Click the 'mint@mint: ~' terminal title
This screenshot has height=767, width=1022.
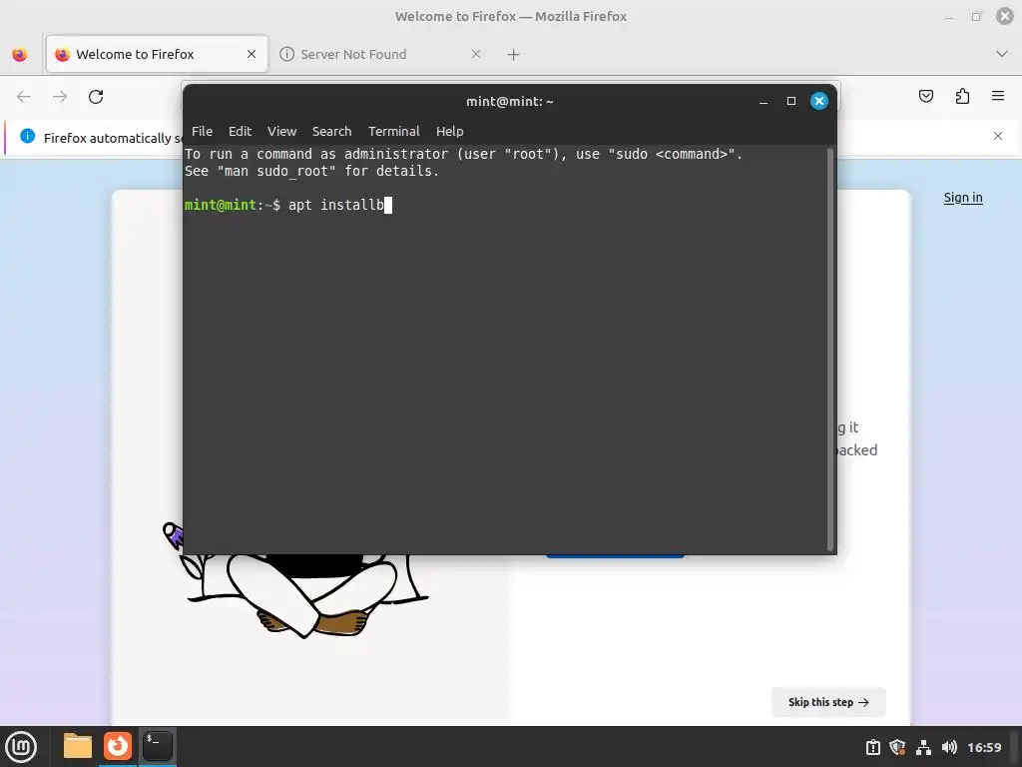510,101
